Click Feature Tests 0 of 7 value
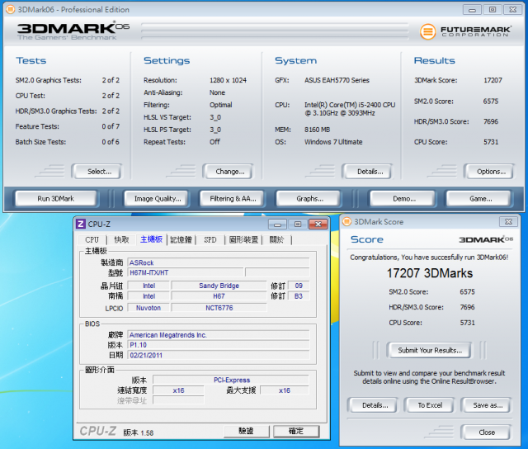Screen dimensions: 528x449 (x=111, y=126)
